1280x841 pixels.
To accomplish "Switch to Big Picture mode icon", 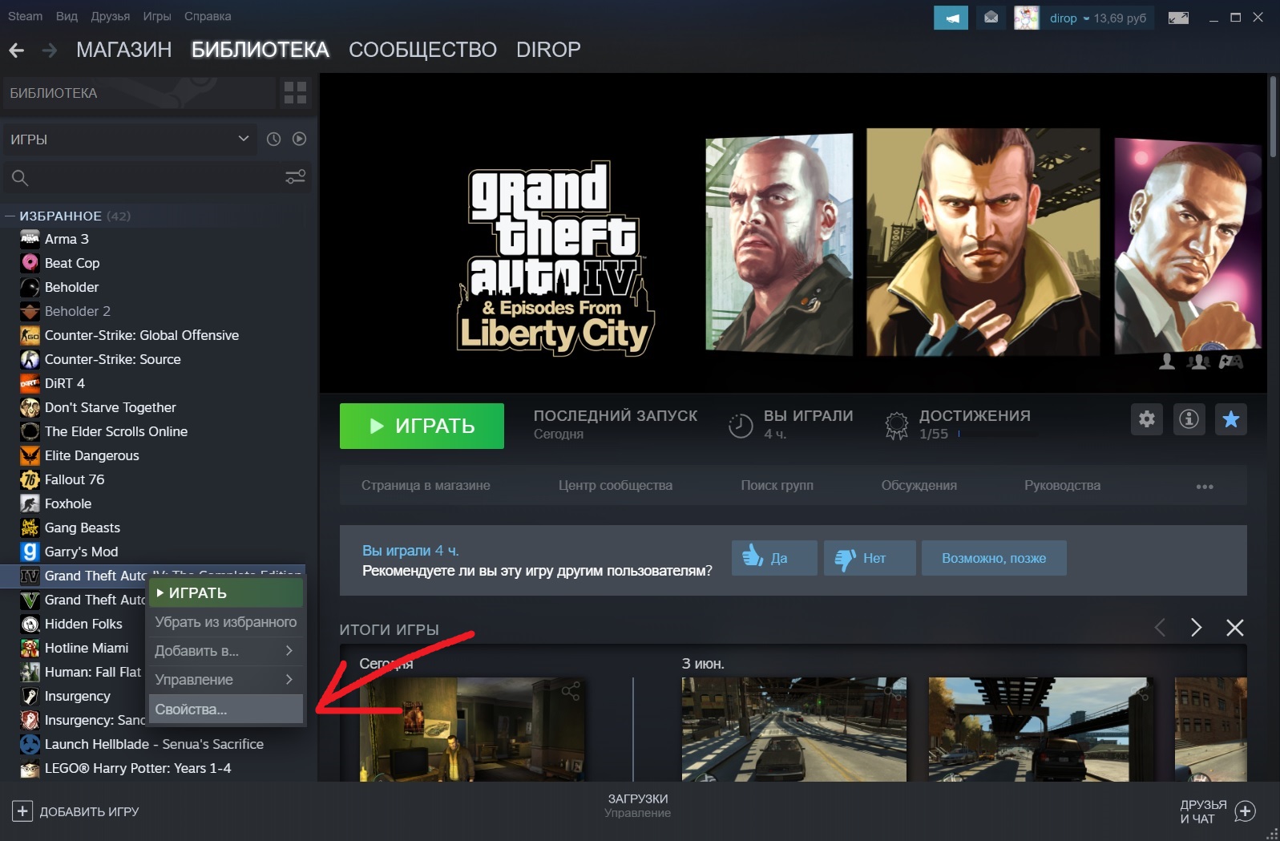I will click(1178, 18).
